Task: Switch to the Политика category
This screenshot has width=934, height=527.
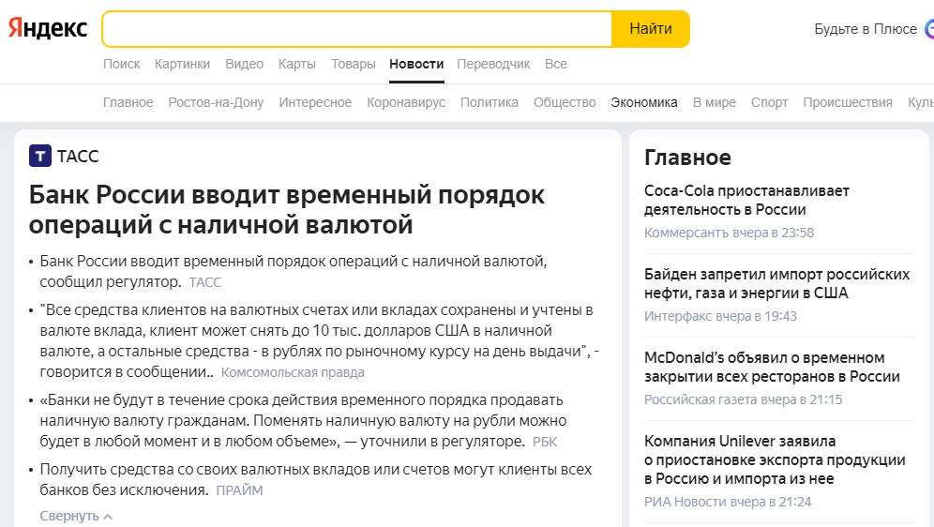Action: [490, 102]
